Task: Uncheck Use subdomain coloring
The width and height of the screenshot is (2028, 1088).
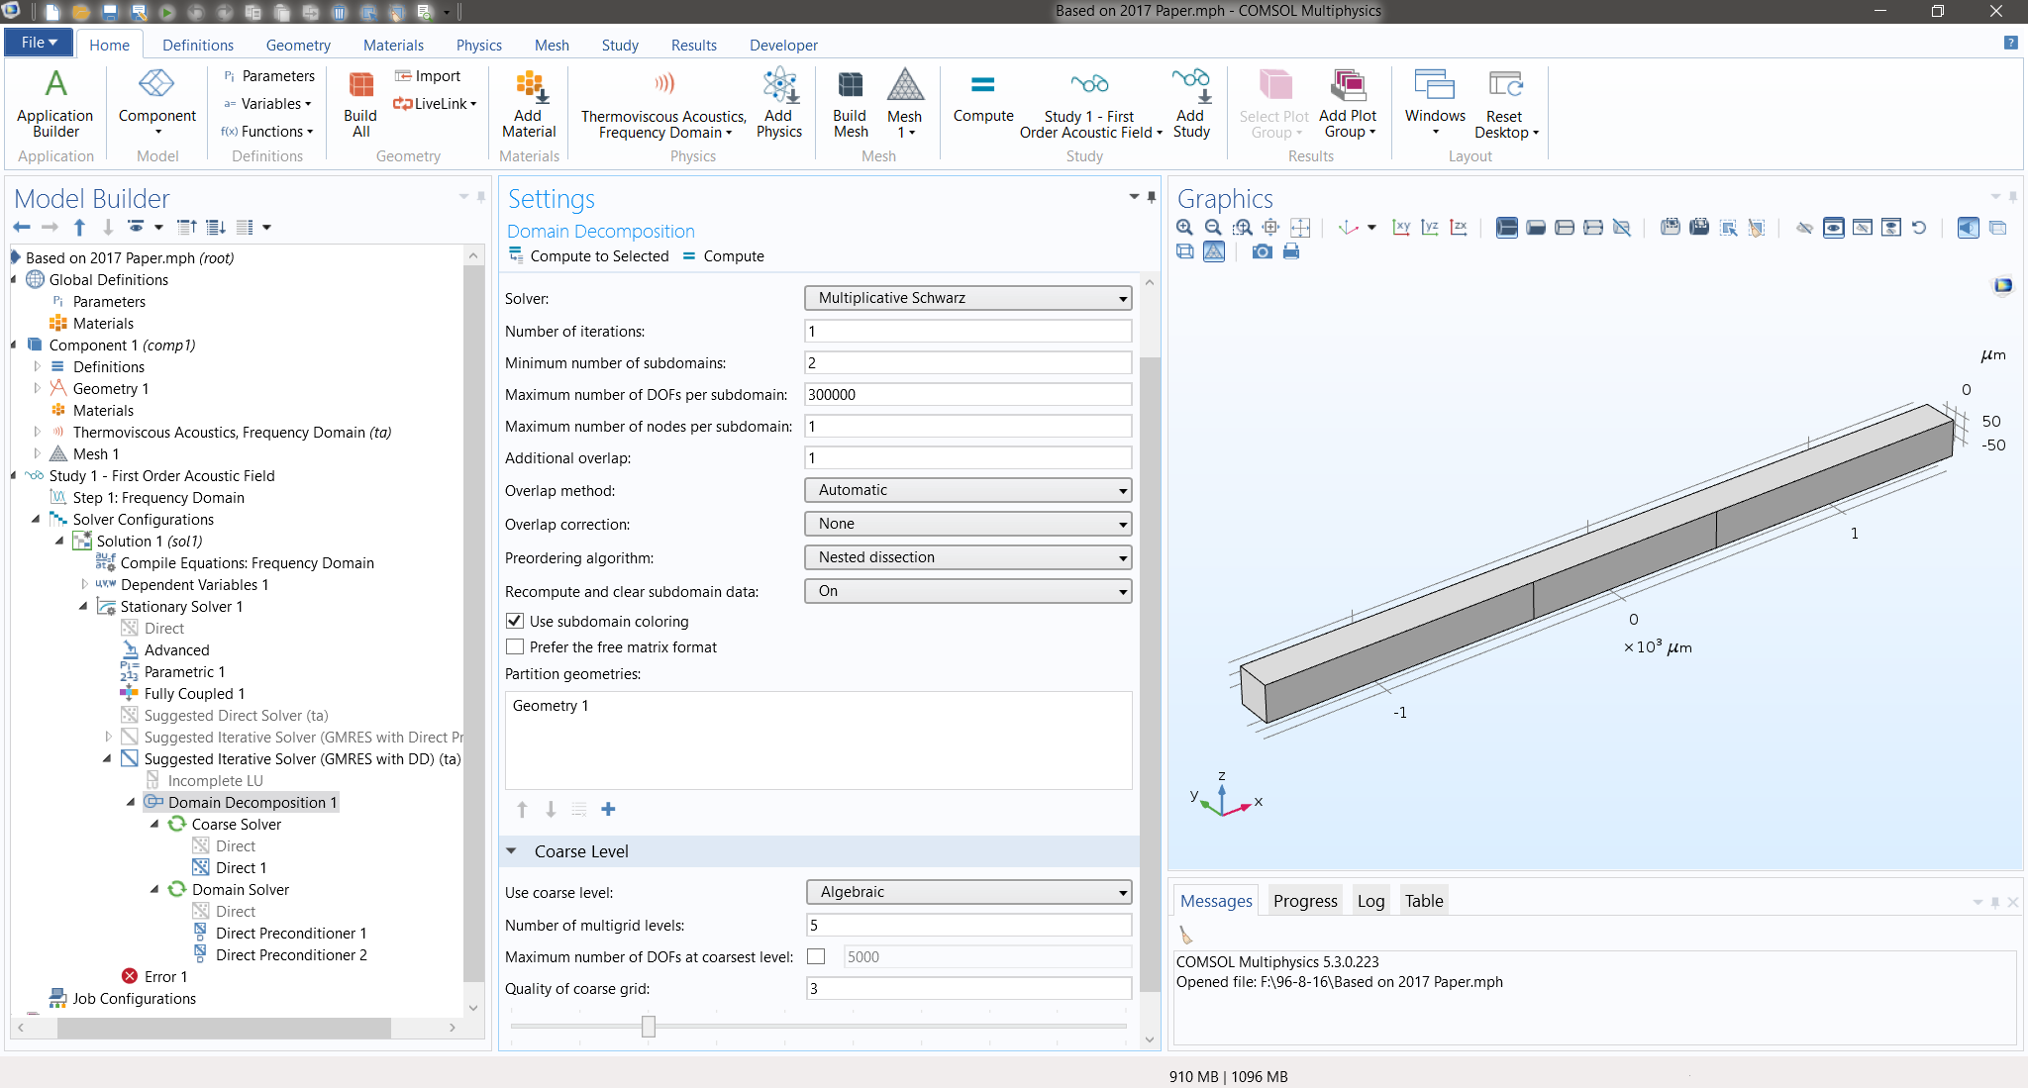Action: pos(515,621)
